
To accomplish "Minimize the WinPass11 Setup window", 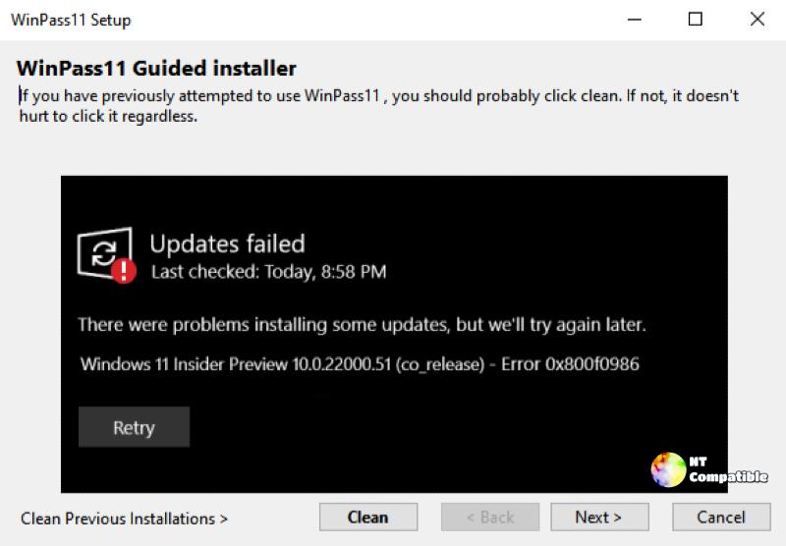I will [635, 20].
